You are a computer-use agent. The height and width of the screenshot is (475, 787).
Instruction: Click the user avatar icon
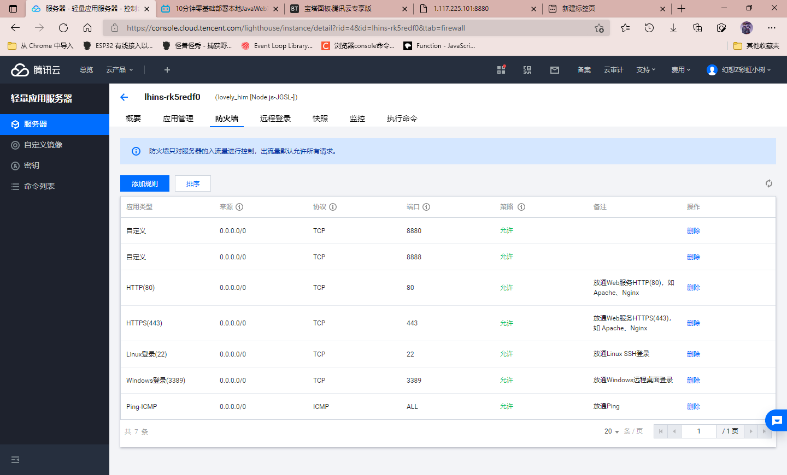pyautogui.click(x=712, y=70)
